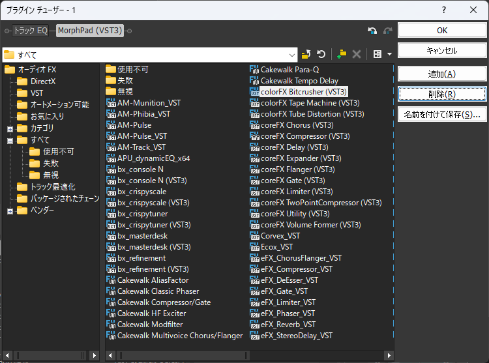Click Cakewalk AliasFactor FX icon
489x363 pixels.
[111, 280]
